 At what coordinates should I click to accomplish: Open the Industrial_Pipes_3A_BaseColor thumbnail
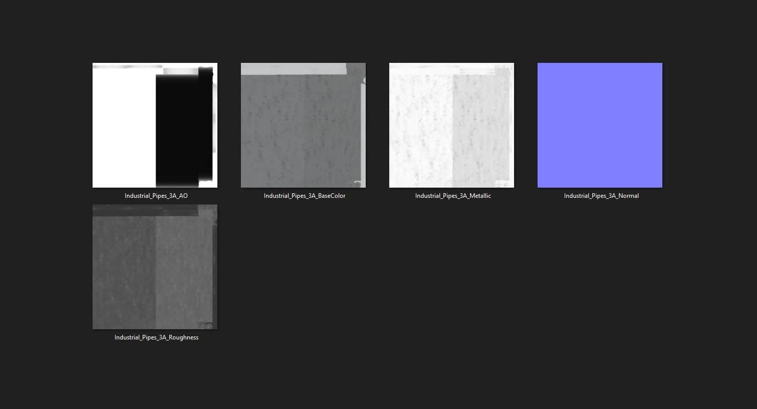(303, 125)
